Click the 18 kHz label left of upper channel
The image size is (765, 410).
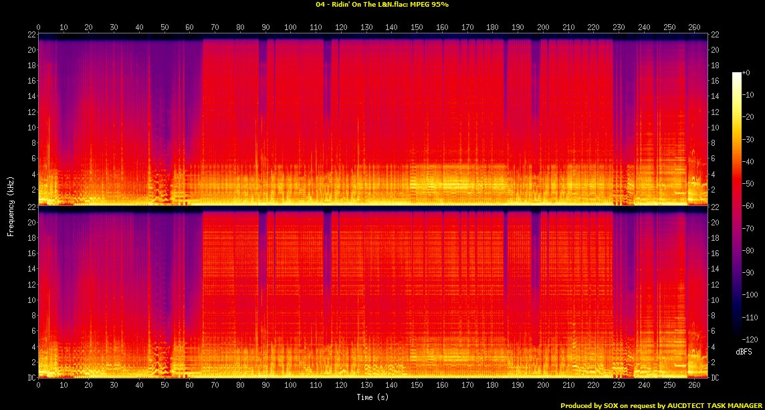(31, 66)
